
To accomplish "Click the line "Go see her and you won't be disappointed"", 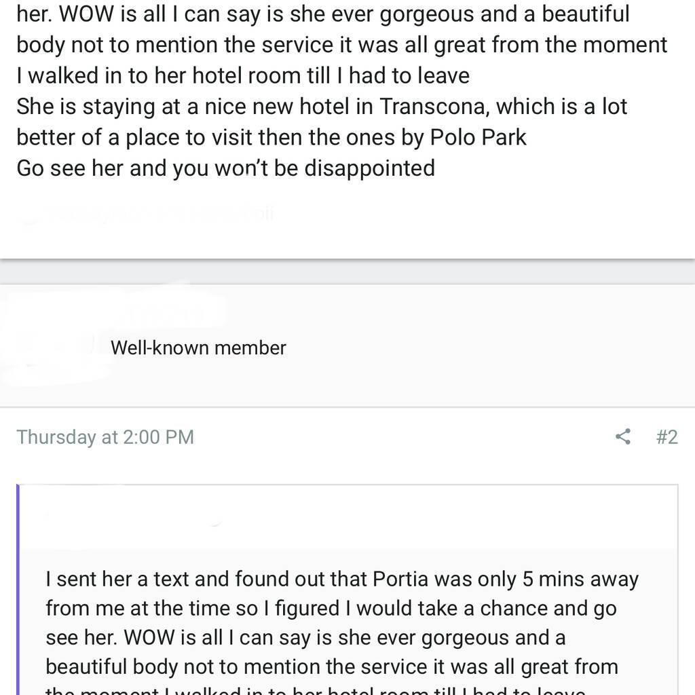I will (x=225, y=168).
